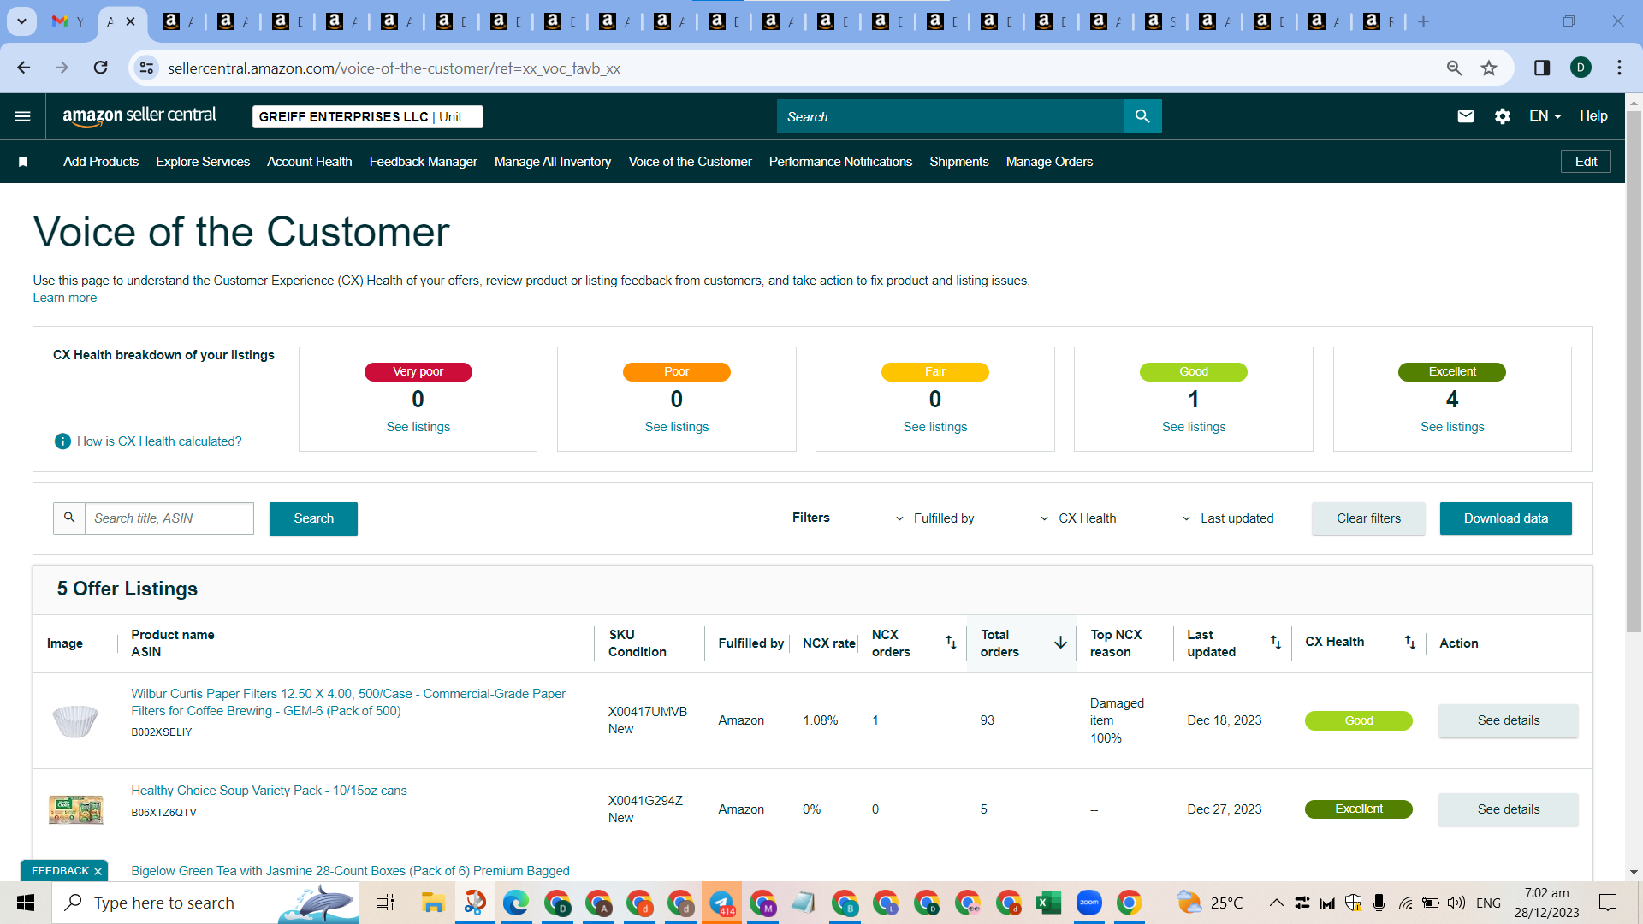Sort by Last updated column arrows
The image size is (1643, 924).
coord(1275,643)
